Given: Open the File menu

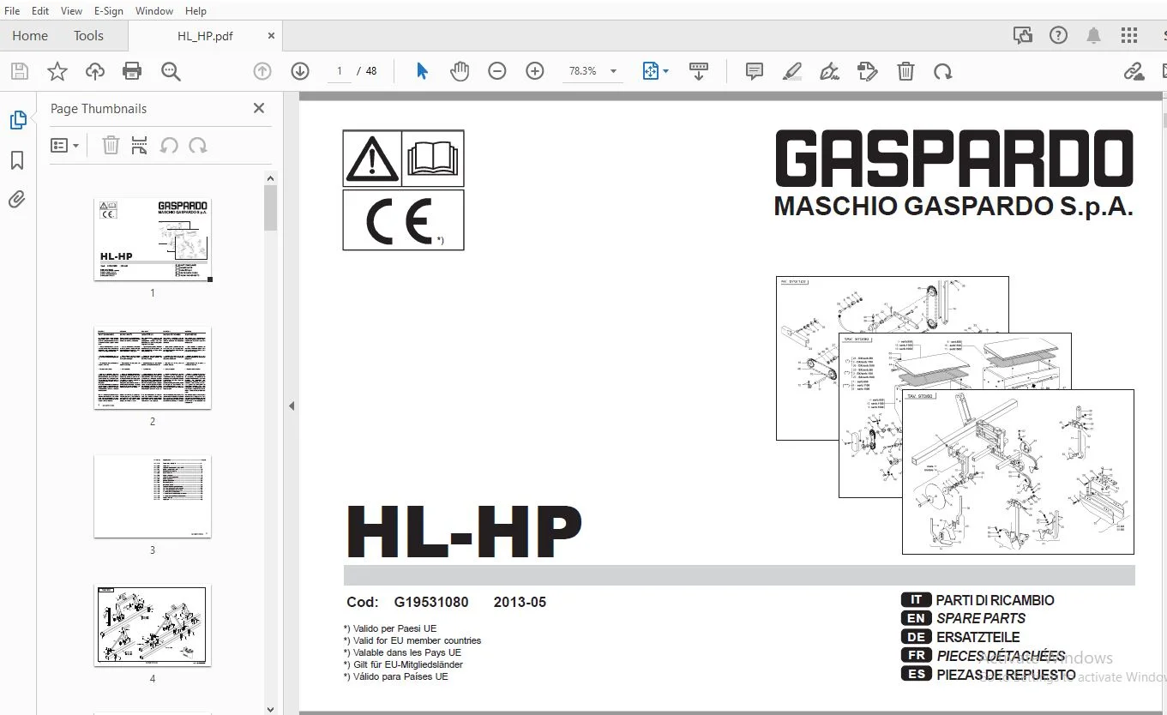Looking at the screenshot, I should coord(13,11).
